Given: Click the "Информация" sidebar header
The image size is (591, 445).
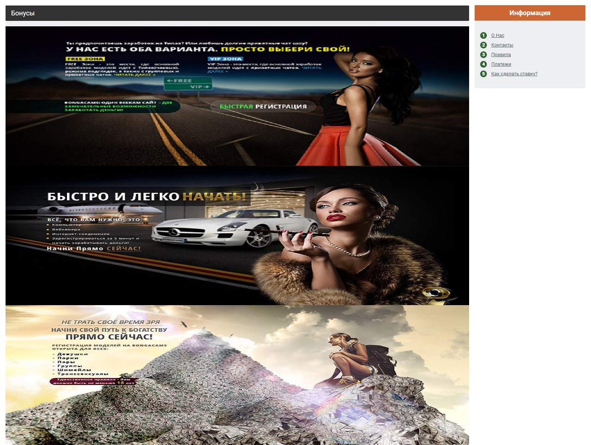Looking at the screenshot, I should pyautogui.click(x=530, y=13).
